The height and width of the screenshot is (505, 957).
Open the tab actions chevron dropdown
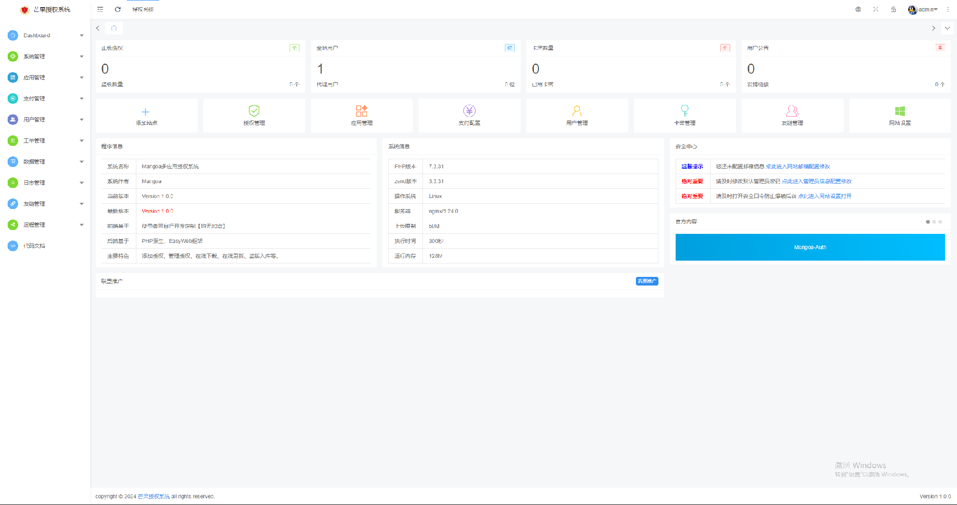[947, 28]
